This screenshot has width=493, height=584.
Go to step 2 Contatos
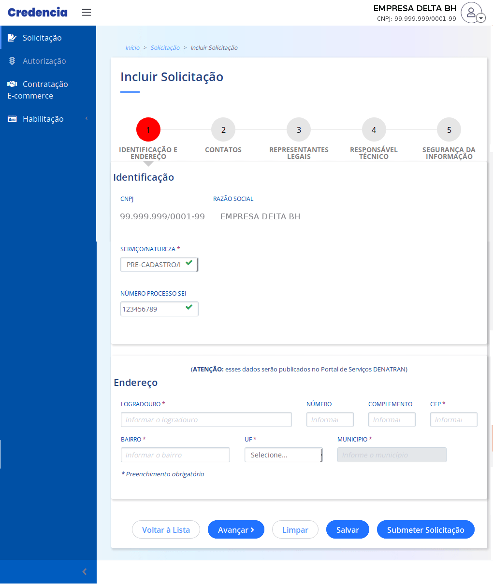pos(223,130)
